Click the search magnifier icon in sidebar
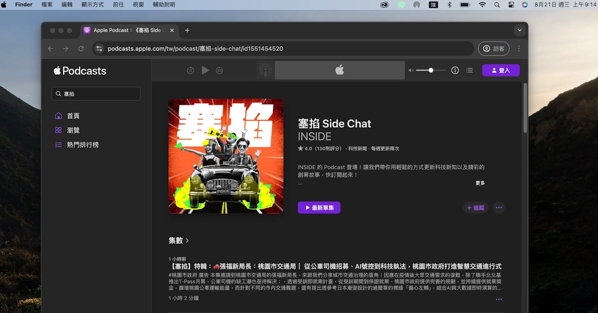The image size is (598, 313). [x=58, y=93]
